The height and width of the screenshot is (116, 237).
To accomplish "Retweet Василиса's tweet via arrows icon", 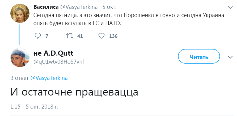I will (70, 36).
